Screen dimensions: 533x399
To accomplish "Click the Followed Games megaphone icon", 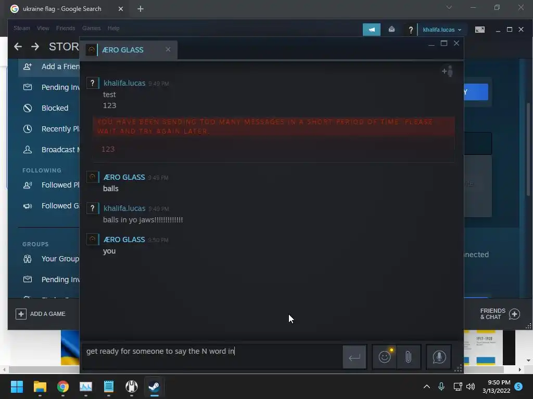I will (x=28, y=206).
